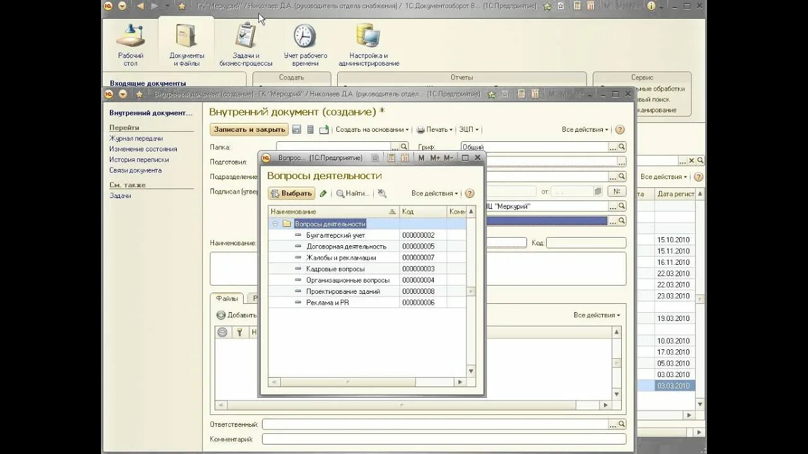The width and height of the screenshot is (808, 454).
Task: Click the key icon column in the files table
Action: (x=239, y=332)
